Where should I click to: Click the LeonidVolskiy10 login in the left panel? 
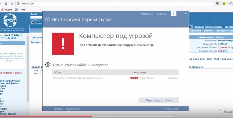coord(13,35)
